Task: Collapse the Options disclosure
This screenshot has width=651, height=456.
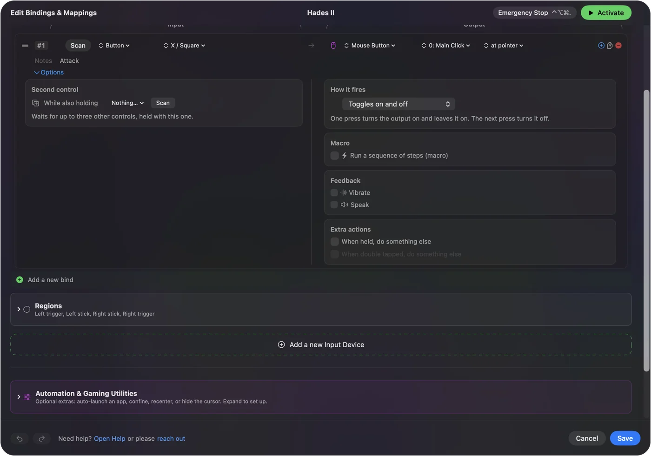Action: [49, 73]
